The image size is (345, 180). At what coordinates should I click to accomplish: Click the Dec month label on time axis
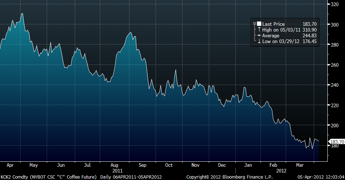222,165
